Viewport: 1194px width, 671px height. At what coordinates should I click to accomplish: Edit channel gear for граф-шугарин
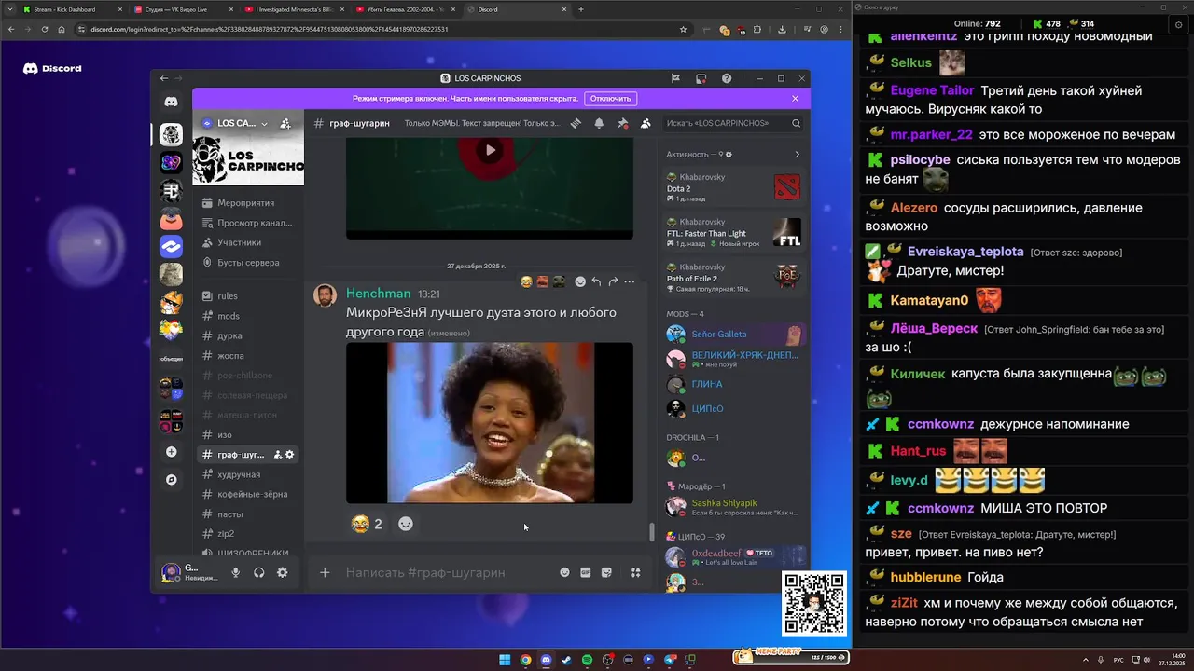290,455
